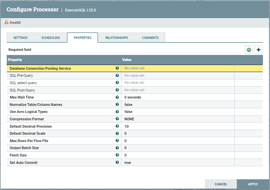Edit Default Decimal Scale value
The image size is (270, 190).
pyautogui.click(x=178, y=133)
